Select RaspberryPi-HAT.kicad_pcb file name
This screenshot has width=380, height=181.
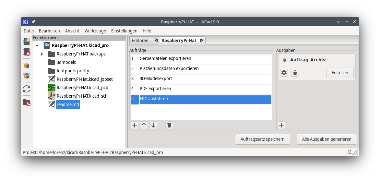(82, 88)
